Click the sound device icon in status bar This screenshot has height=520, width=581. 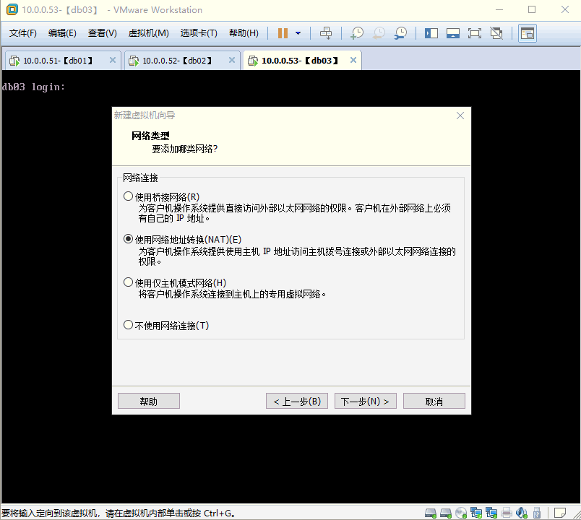tap(522, 512)
